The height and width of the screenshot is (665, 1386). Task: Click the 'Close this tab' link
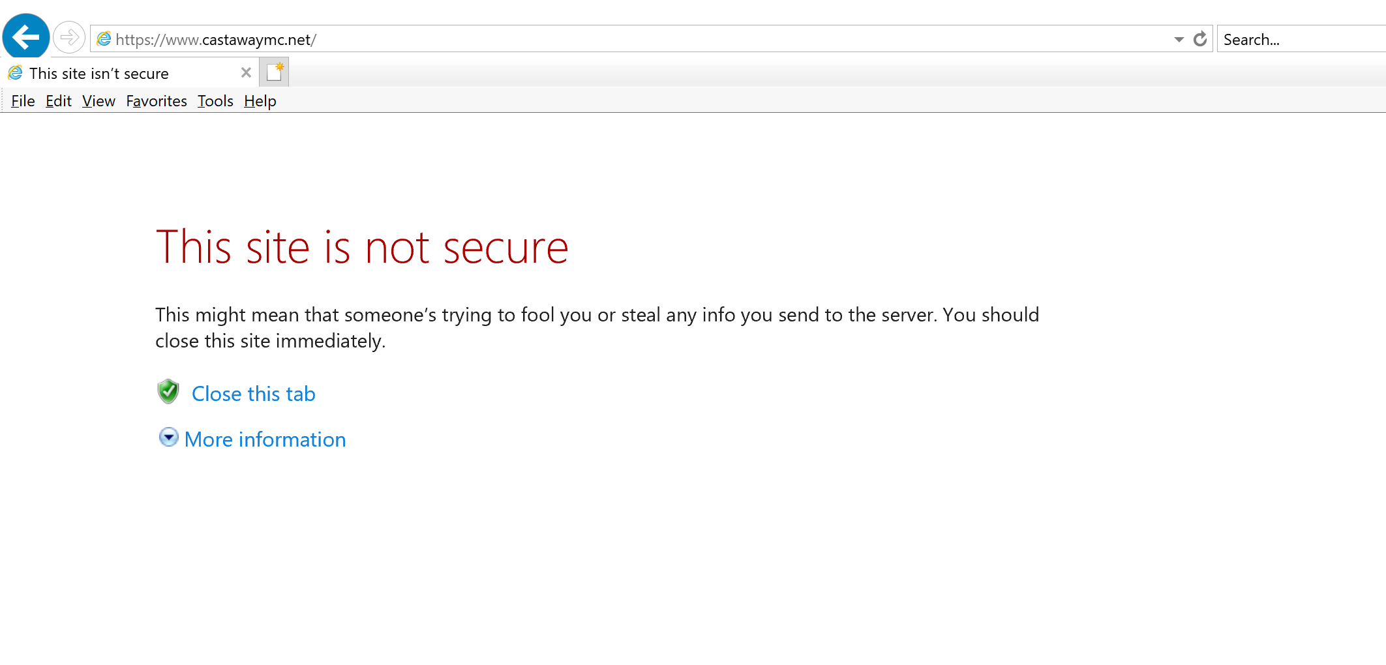254,394
